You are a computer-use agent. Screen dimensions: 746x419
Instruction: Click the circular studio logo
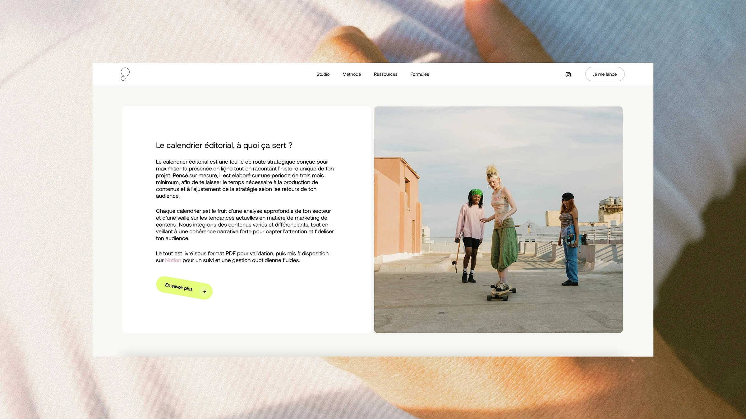pyautogui.click(x=125, y=74)
